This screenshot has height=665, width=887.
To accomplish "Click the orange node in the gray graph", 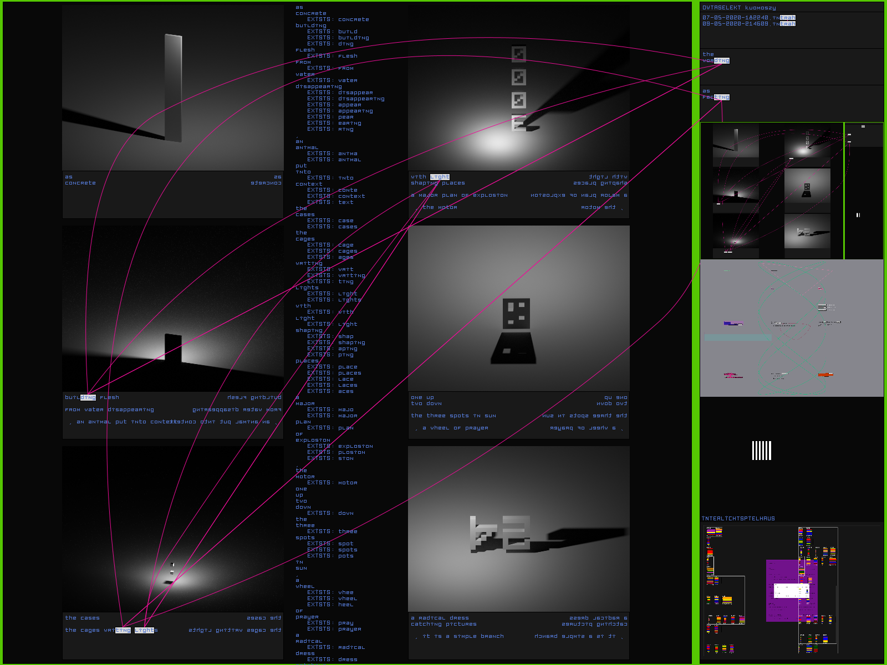I will [x=825, y=375].
